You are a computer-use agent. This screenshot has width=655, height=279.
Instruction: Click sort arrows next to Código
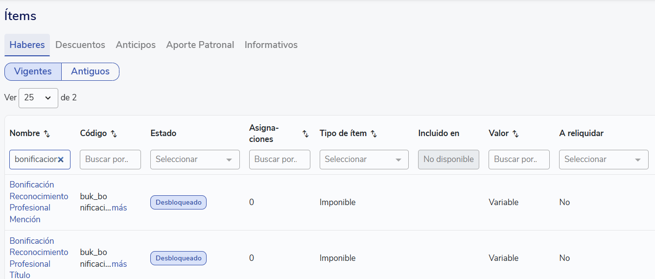(x=114, y=134)
